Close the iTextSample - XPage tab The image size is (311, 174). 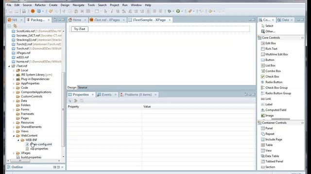(170, 20)
